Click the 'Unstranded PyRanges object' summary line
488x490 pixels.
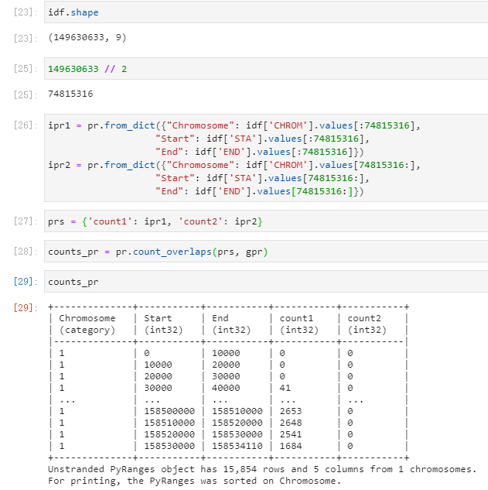(262, 469)
